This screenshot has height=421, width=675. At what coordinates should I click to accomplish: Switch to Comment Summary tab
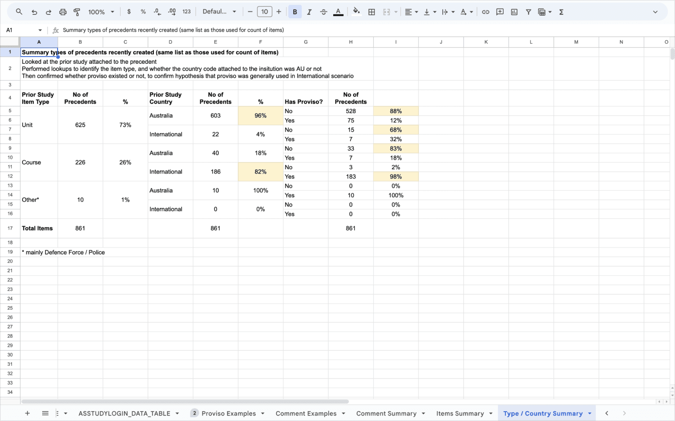click(387, 413)
